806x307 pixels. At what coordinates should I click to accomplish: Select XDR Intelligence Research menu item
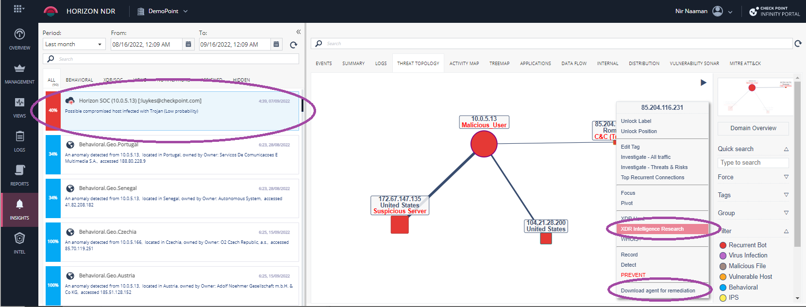(x=652, y=229)
